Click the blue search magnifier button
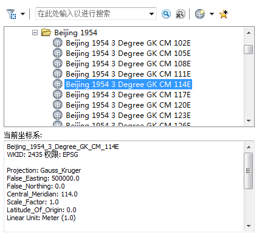The image size is (262, 239). [166, 14]
